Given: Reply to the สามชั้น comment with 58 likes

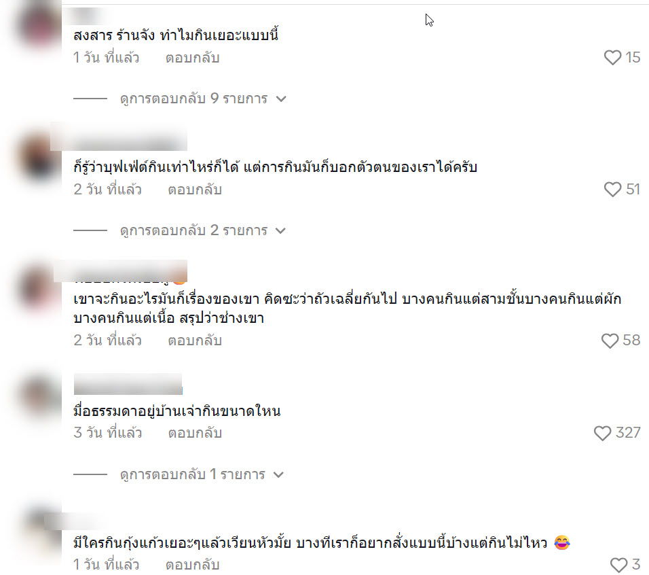Looking at the screenshot, I should [x=195, y=341].
